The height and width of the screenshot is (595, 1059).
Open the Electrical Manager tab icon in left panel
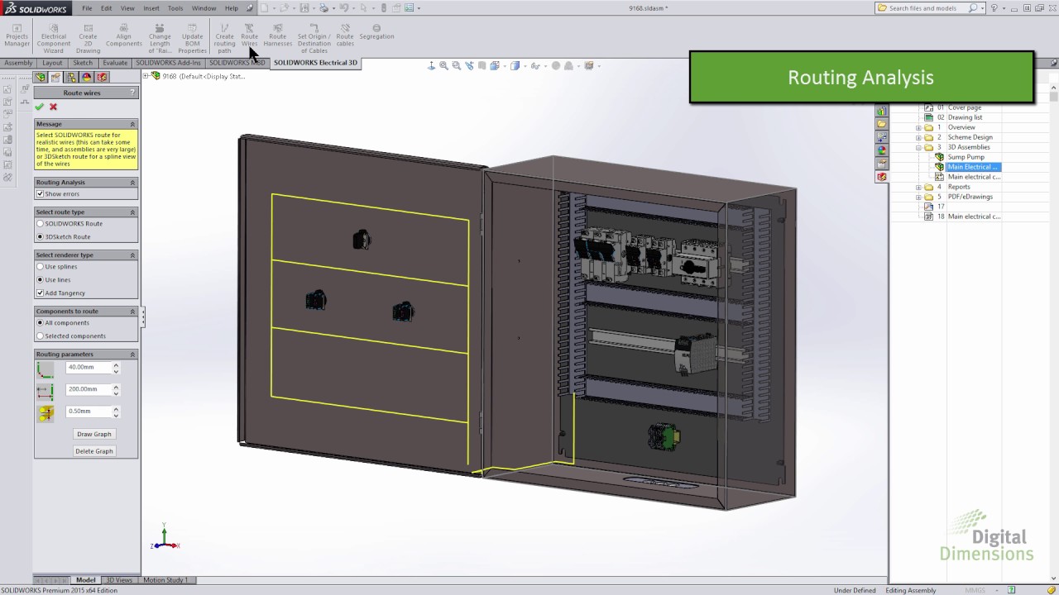pos(102,77)
